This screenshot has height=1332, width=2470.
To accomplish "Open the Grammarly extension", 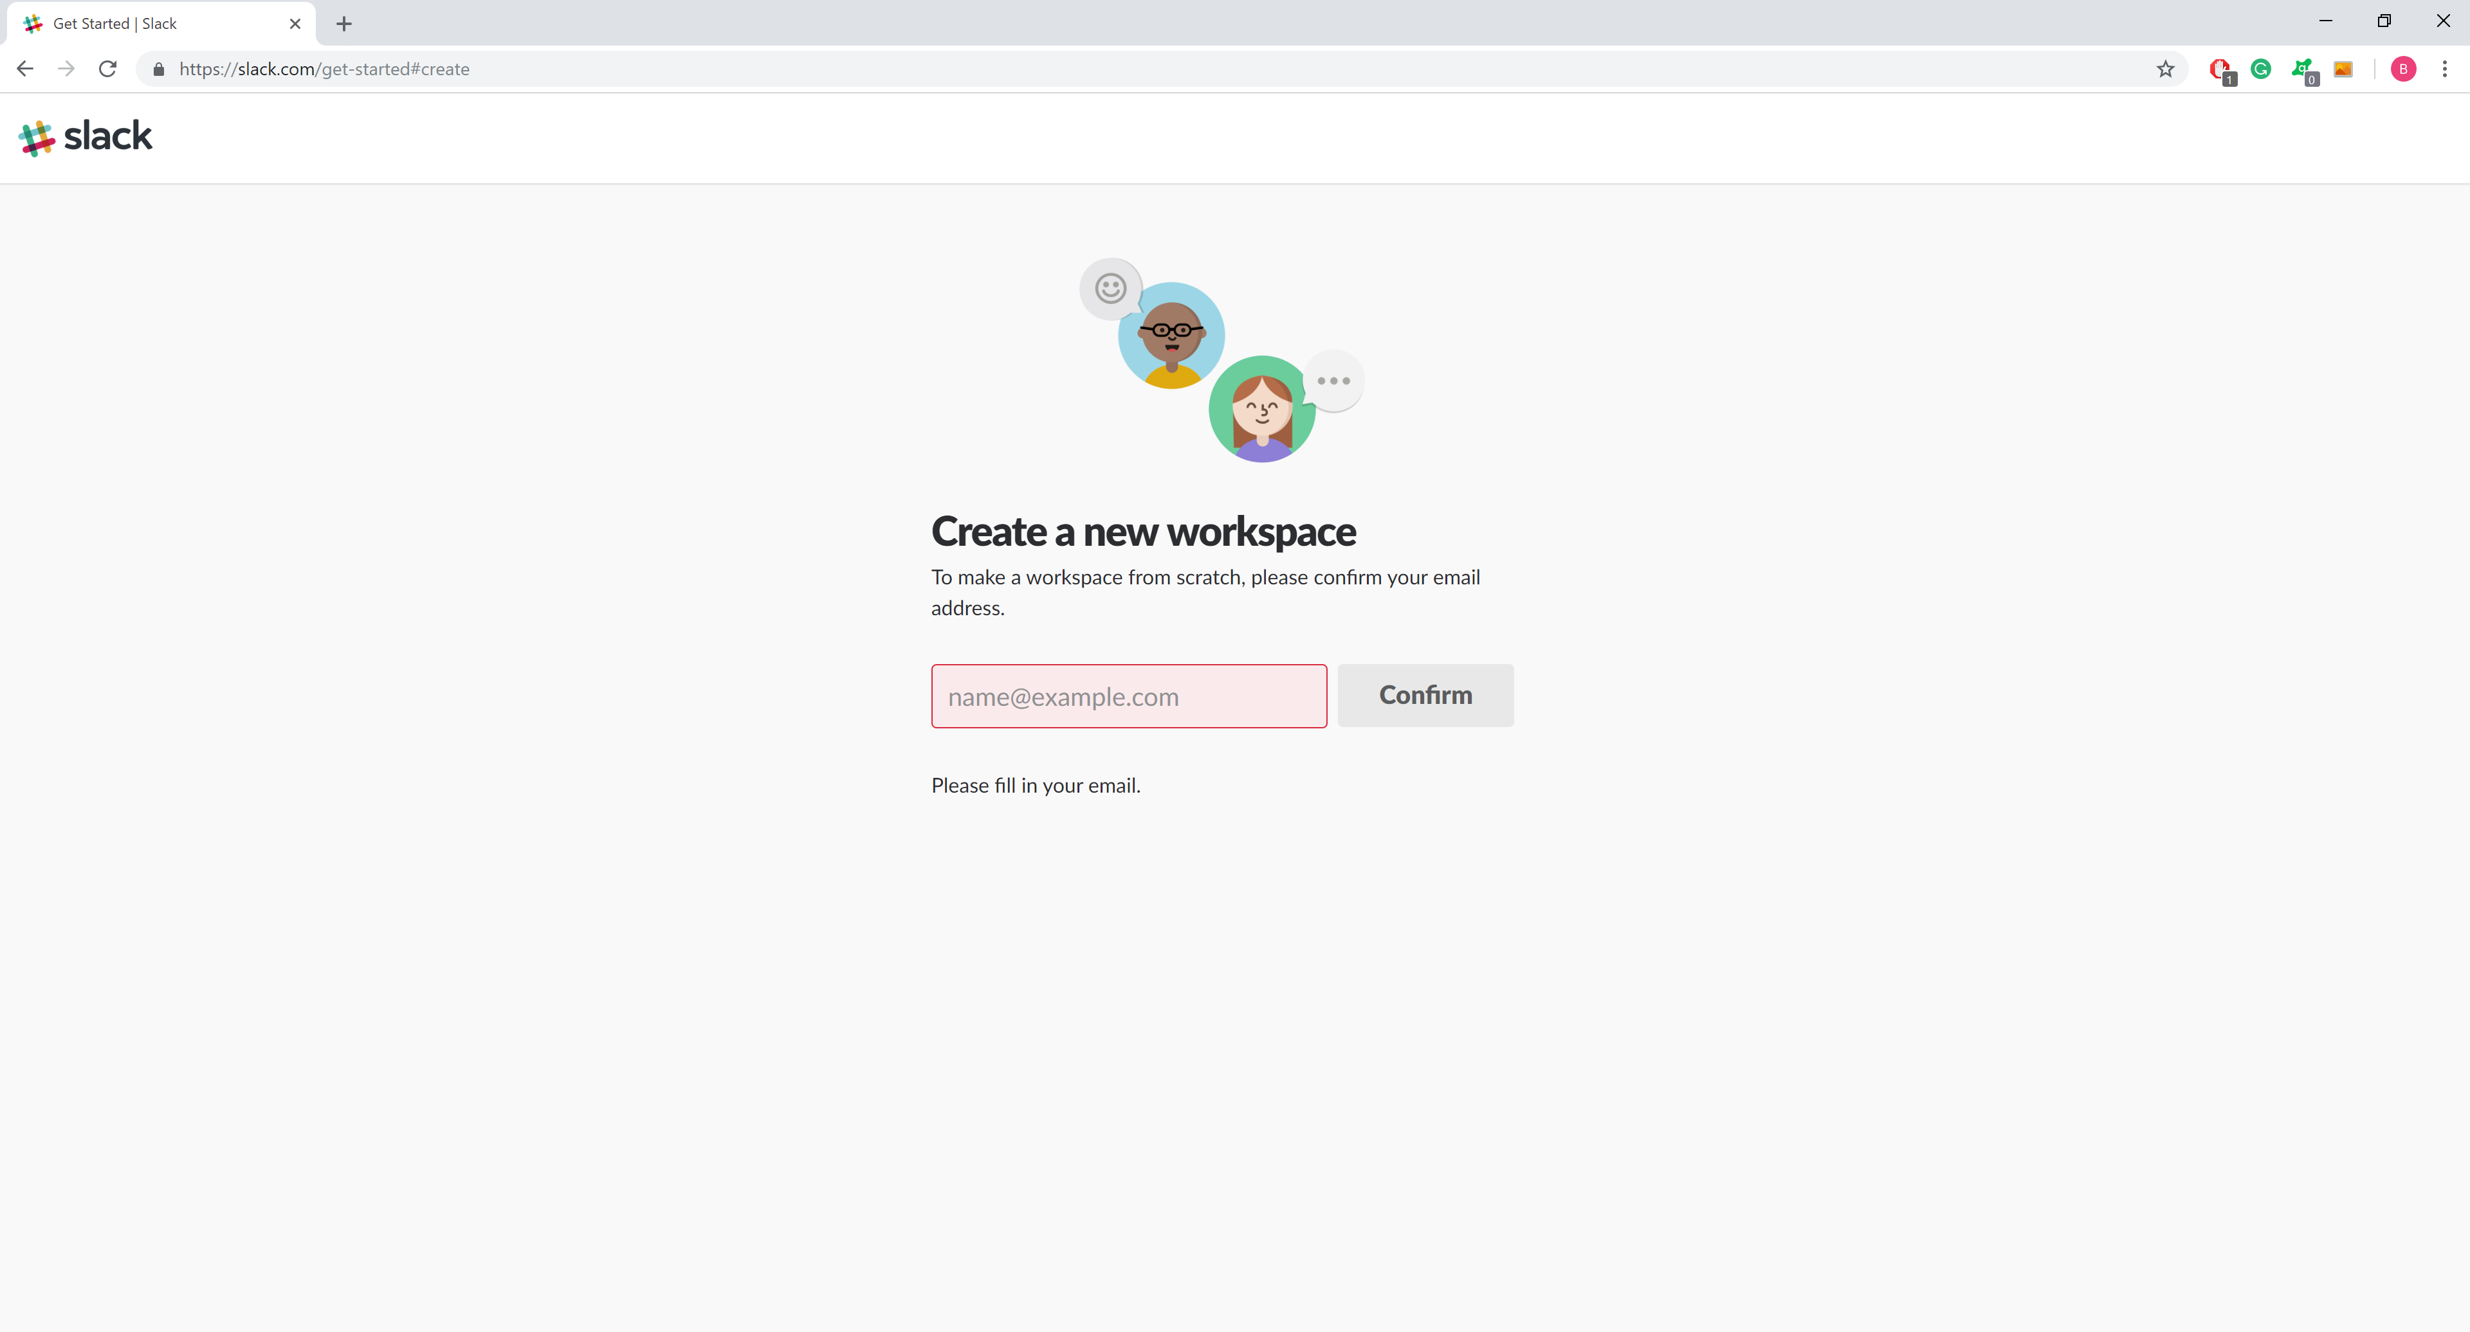I will coord(2261,69).
